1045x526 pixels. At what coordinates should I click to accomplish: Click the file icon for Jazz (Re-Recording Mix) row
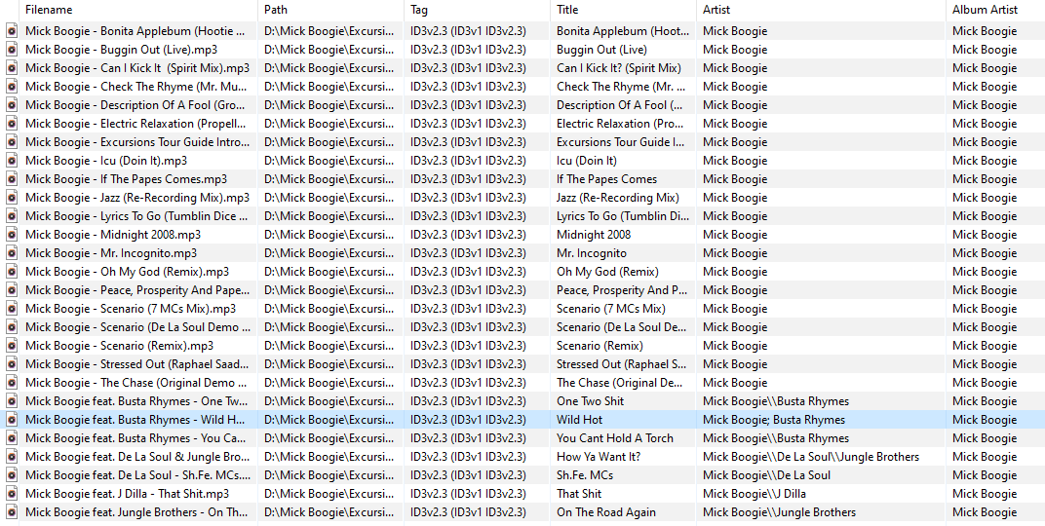(12, 198)
